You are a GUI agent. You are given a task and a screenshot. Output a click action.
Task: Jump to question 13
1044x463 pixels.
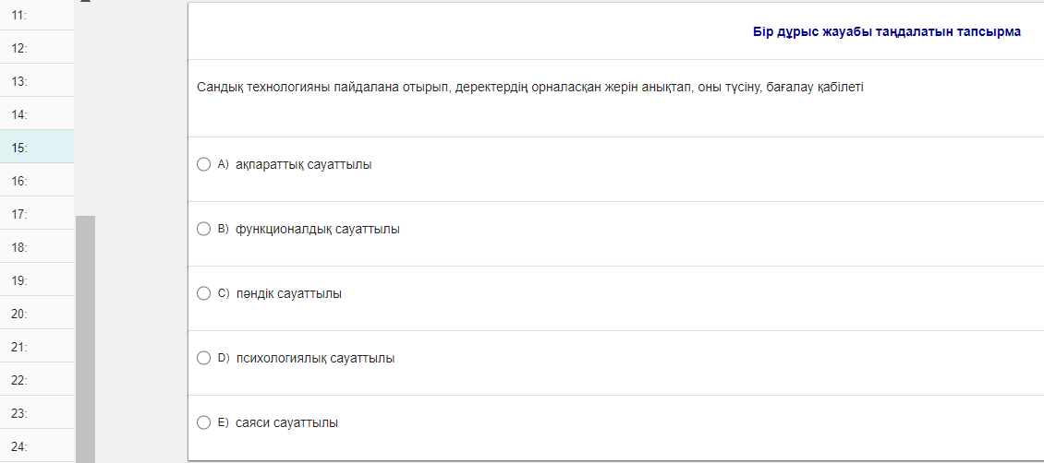[x=37, y=81]
